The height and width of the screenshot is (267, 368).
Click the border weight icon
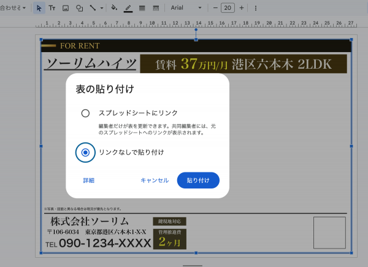[142, 8]
